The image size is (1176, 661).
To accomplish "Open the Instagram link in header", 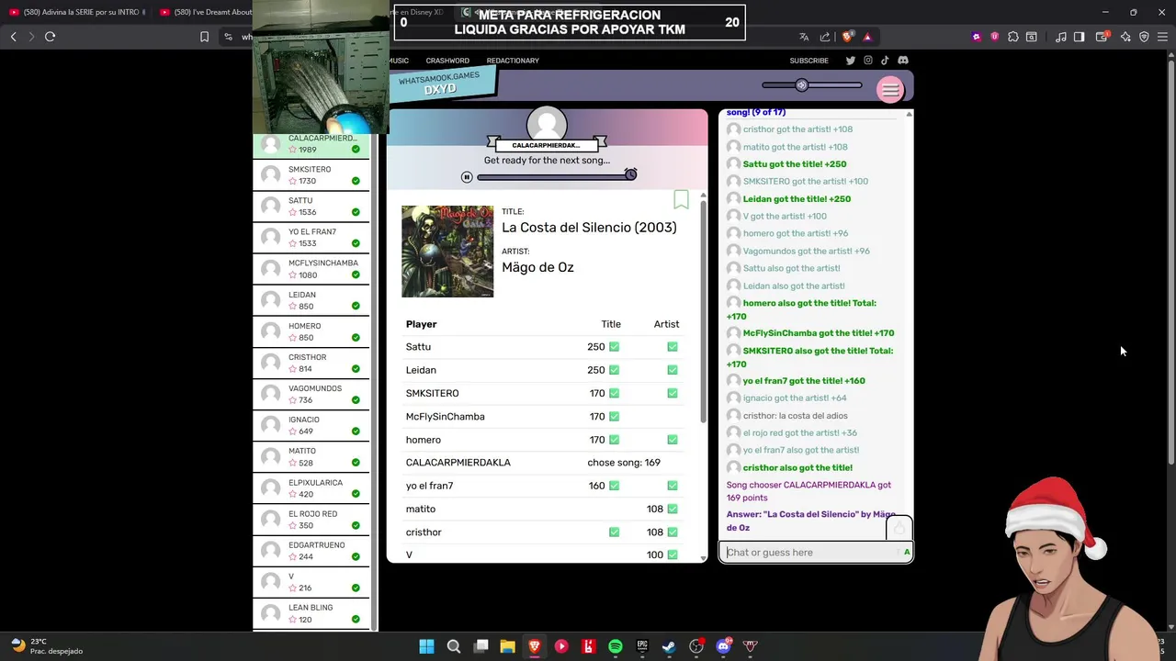I will click(x=868, y=61).
